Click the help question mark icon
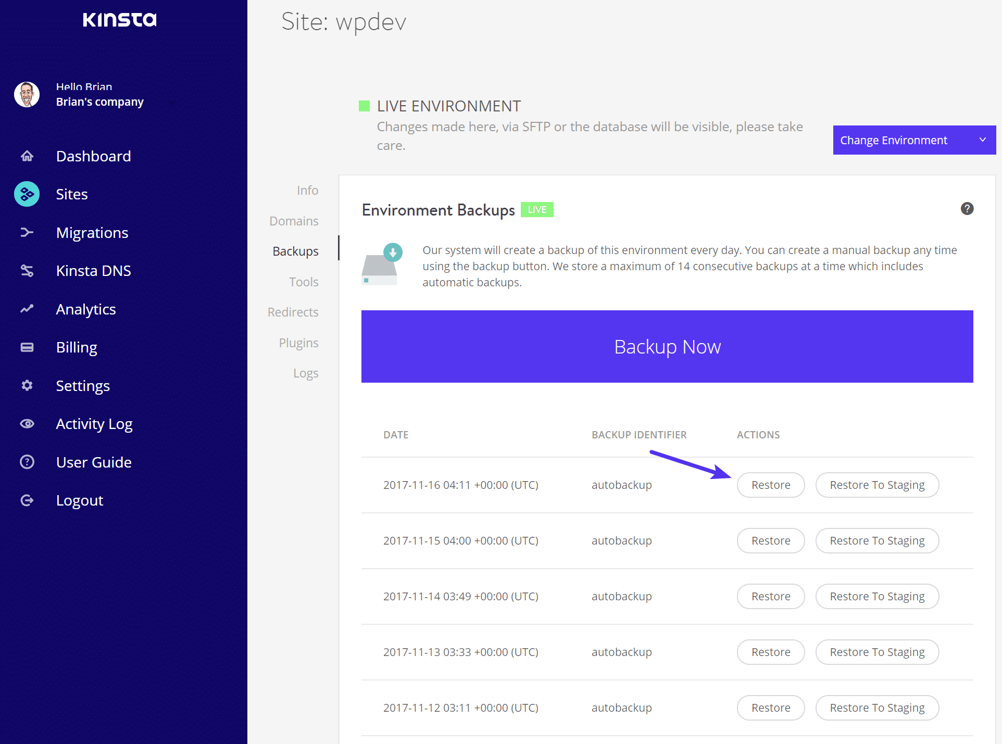 click(967, 209)
